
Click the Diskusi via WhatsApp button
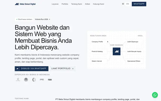pyautogui.click(x=31, y=69)
